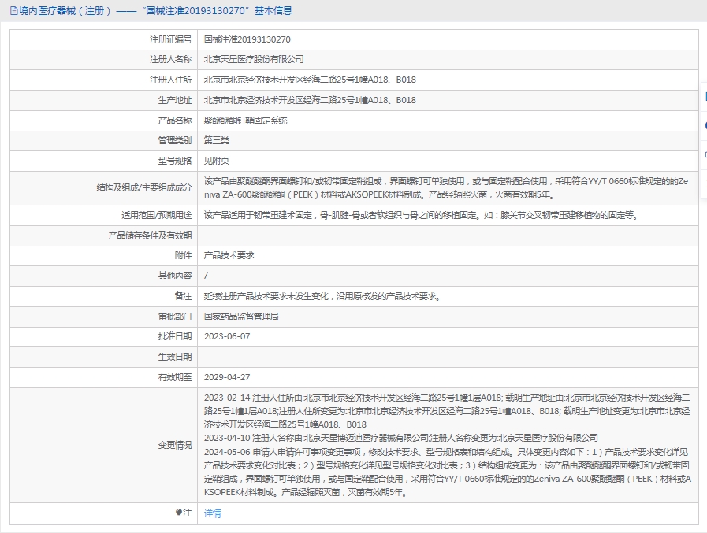707x533 pixels.
Task: Click the 2023-02-14 change record entry
Action: click(447, 411)
